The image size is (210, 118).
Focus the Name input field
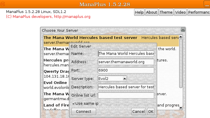(126, 53)
